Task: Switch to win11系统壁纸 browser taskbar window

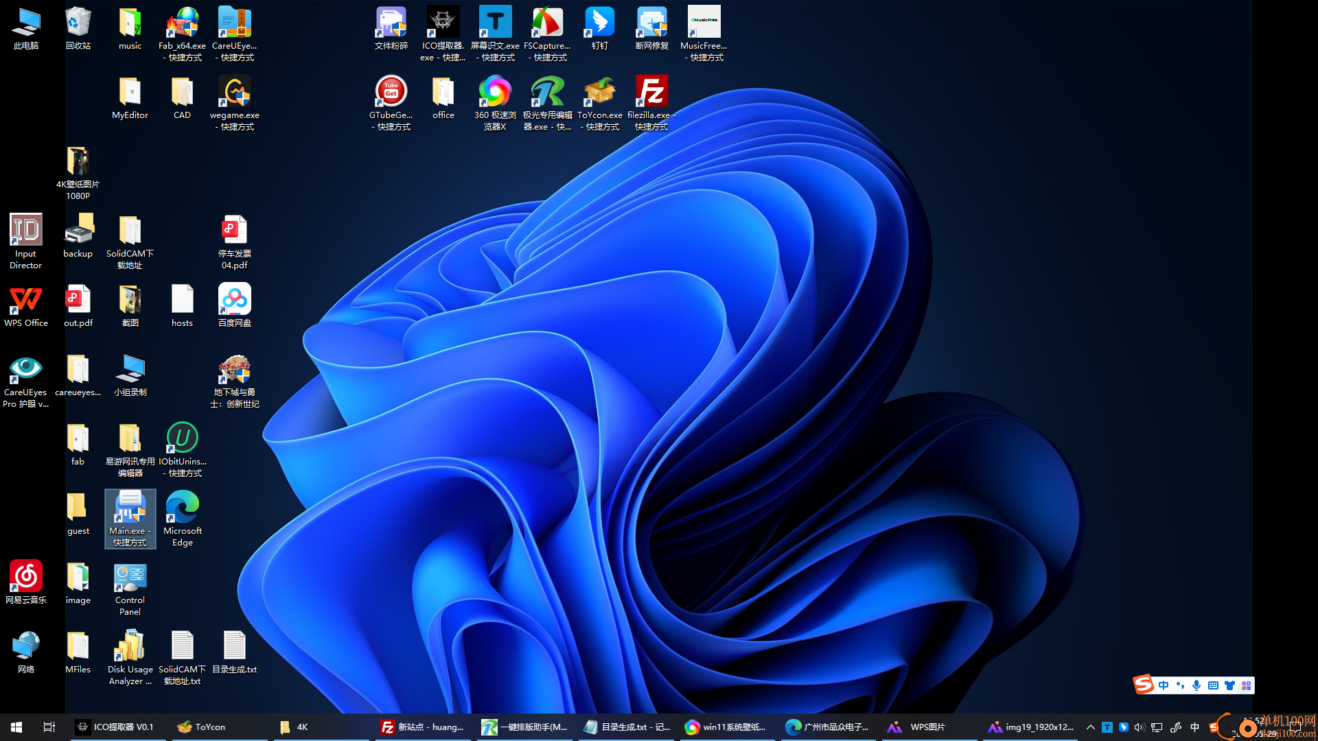Action: pos(728,727)
